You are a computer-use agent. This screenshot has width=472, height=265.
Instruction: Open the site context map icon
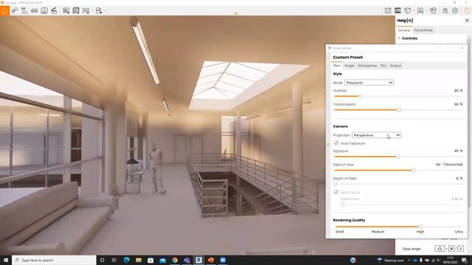(x=388, y=10)
